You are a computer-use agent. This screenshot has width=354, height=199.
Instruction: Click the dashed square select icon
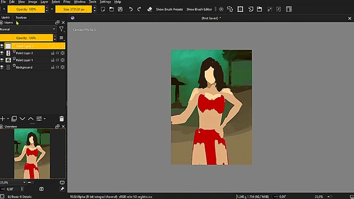(270, 9)
